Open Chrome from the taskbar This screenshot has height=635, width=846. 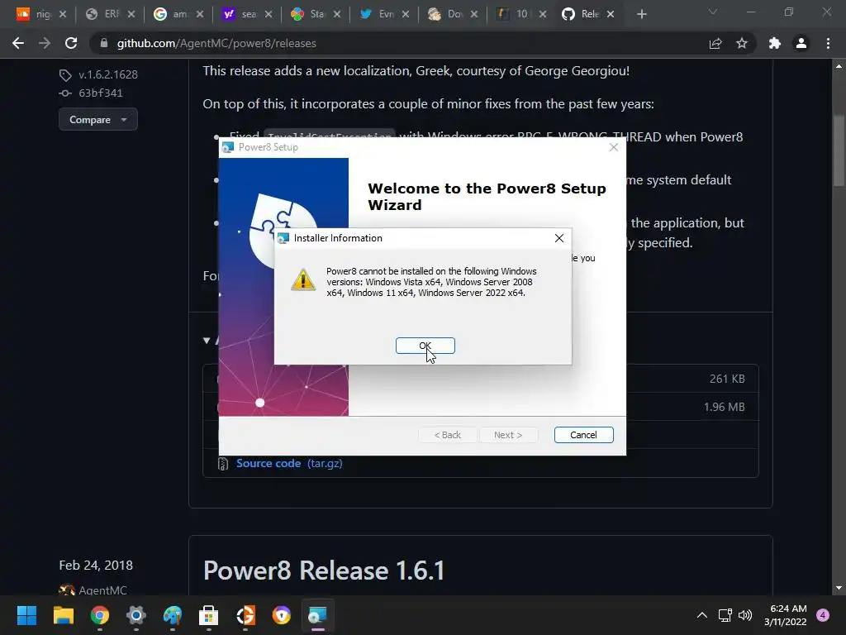pyautogui.click(x=99, y=615)
